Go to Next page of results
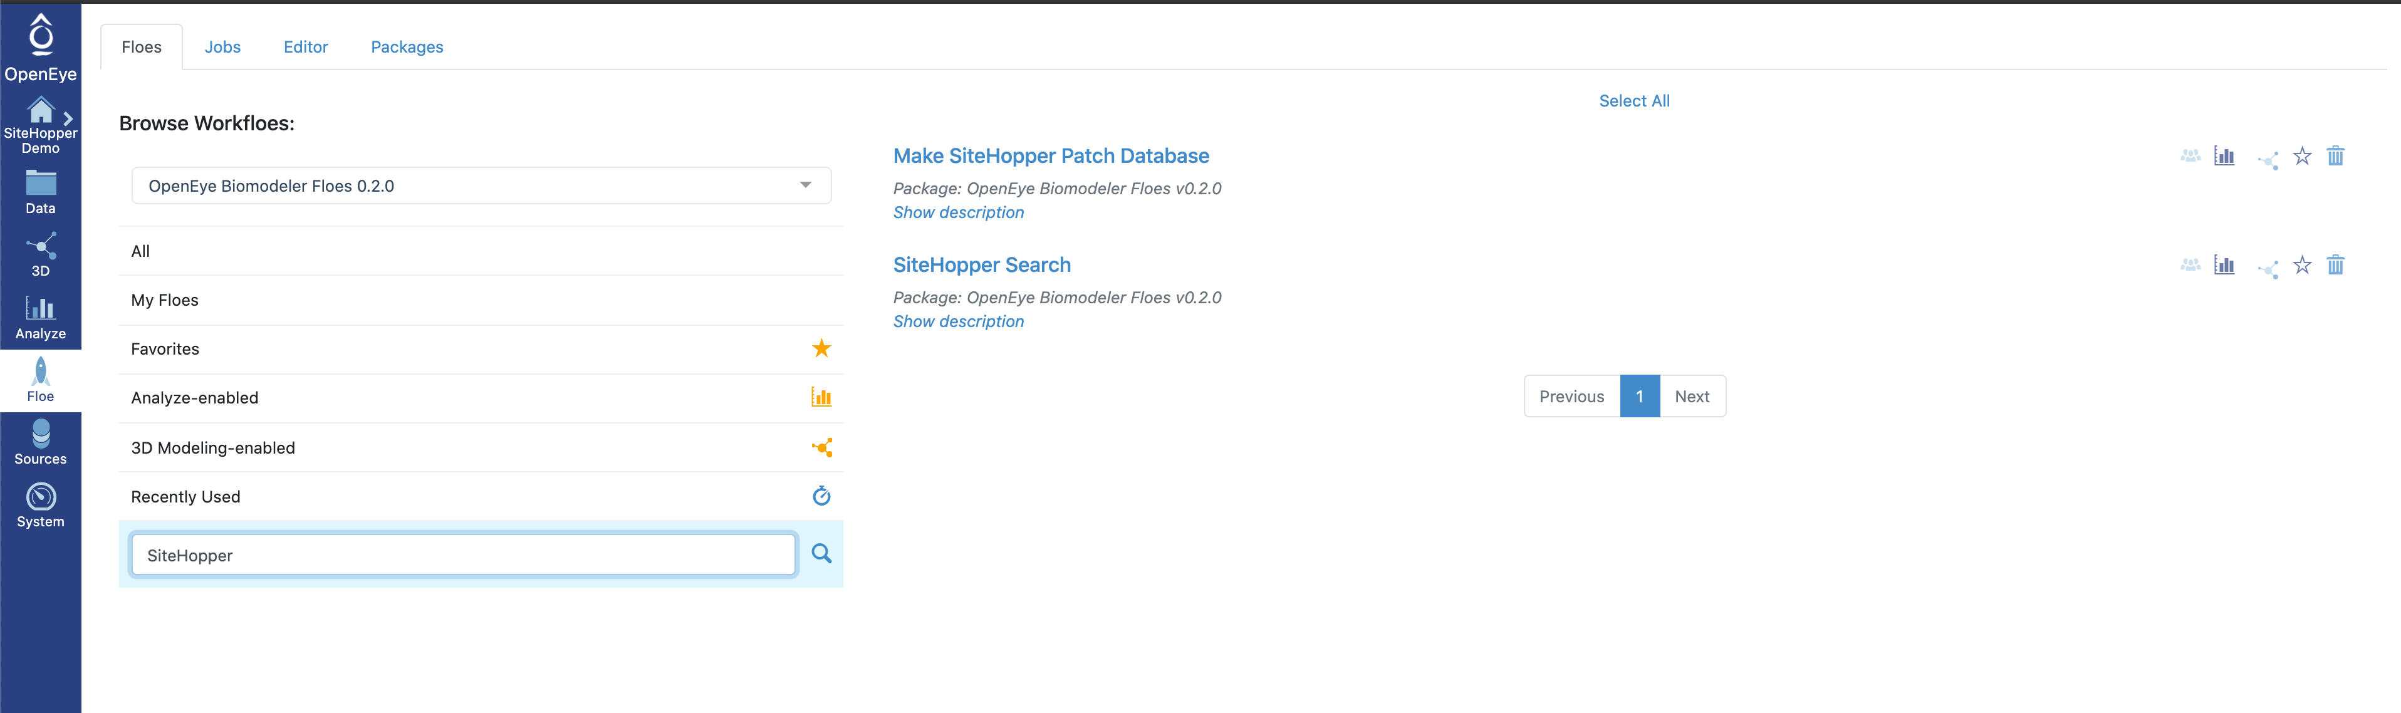2401x713 pixels. coord(1692,396)
